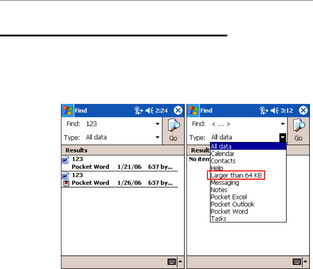
Task: Select Pocket Outlook in Type list
Action: point(248,204)
